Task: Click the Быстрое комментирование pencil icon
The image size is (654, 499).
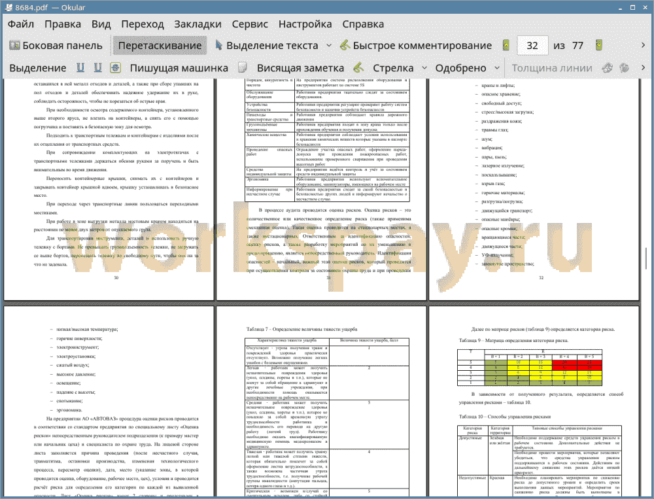Action: tap(345, 45)
